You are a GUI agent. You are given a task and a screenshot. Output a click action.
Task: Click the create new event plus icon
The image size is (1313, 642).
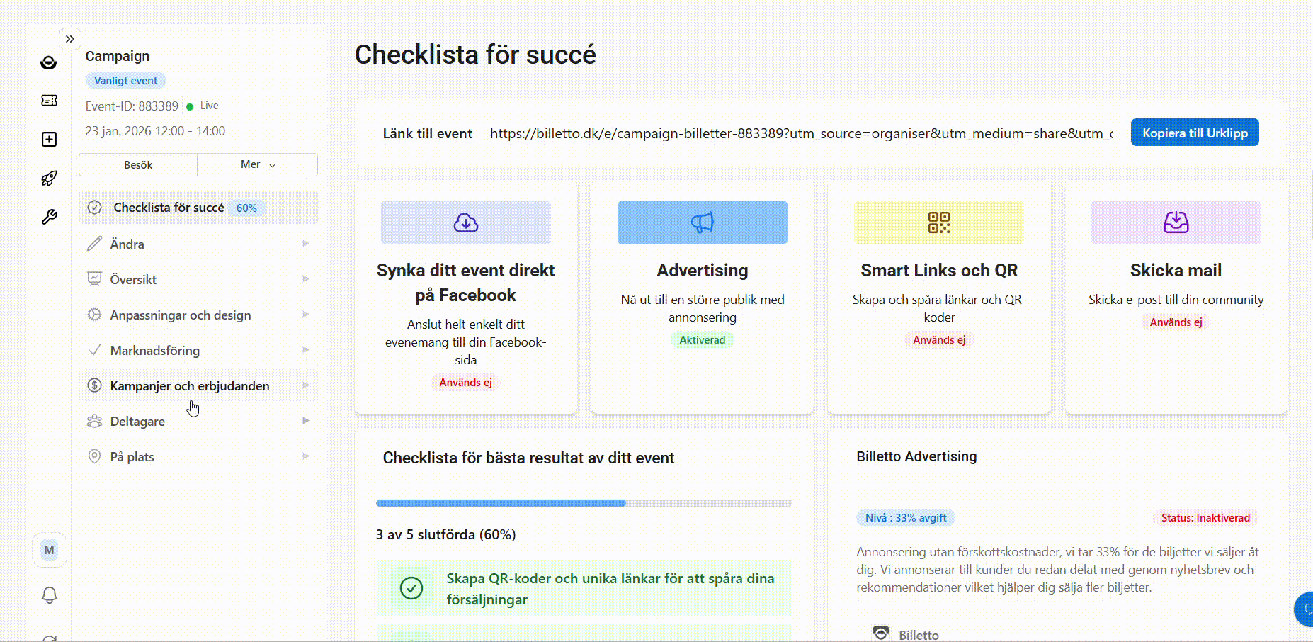(x=49, y=139)
